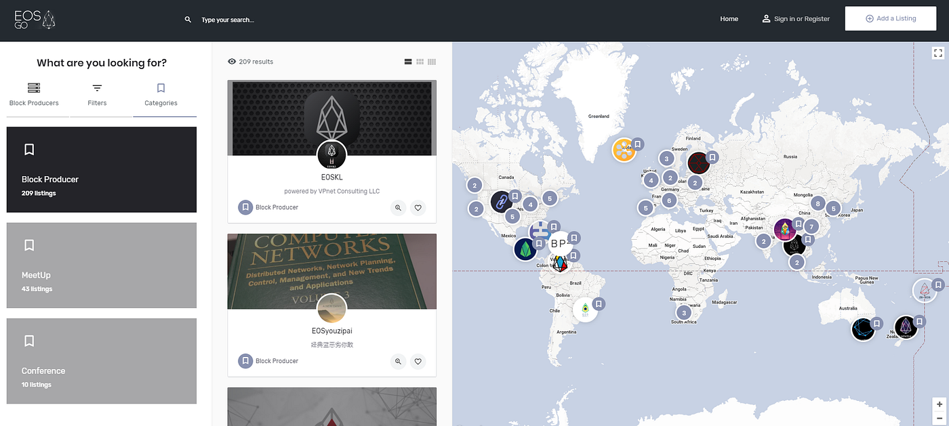Open the EOSKL listing title
This screenshot has height=426, width=949.
tap(332, 177)
